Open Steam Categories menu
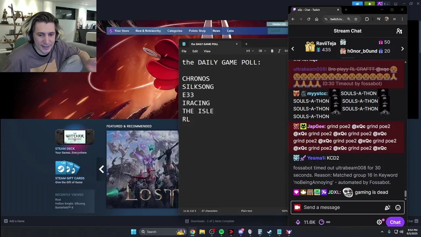This screenshot has height=237, width=421. pyautogui.click(x=175, y=31)
